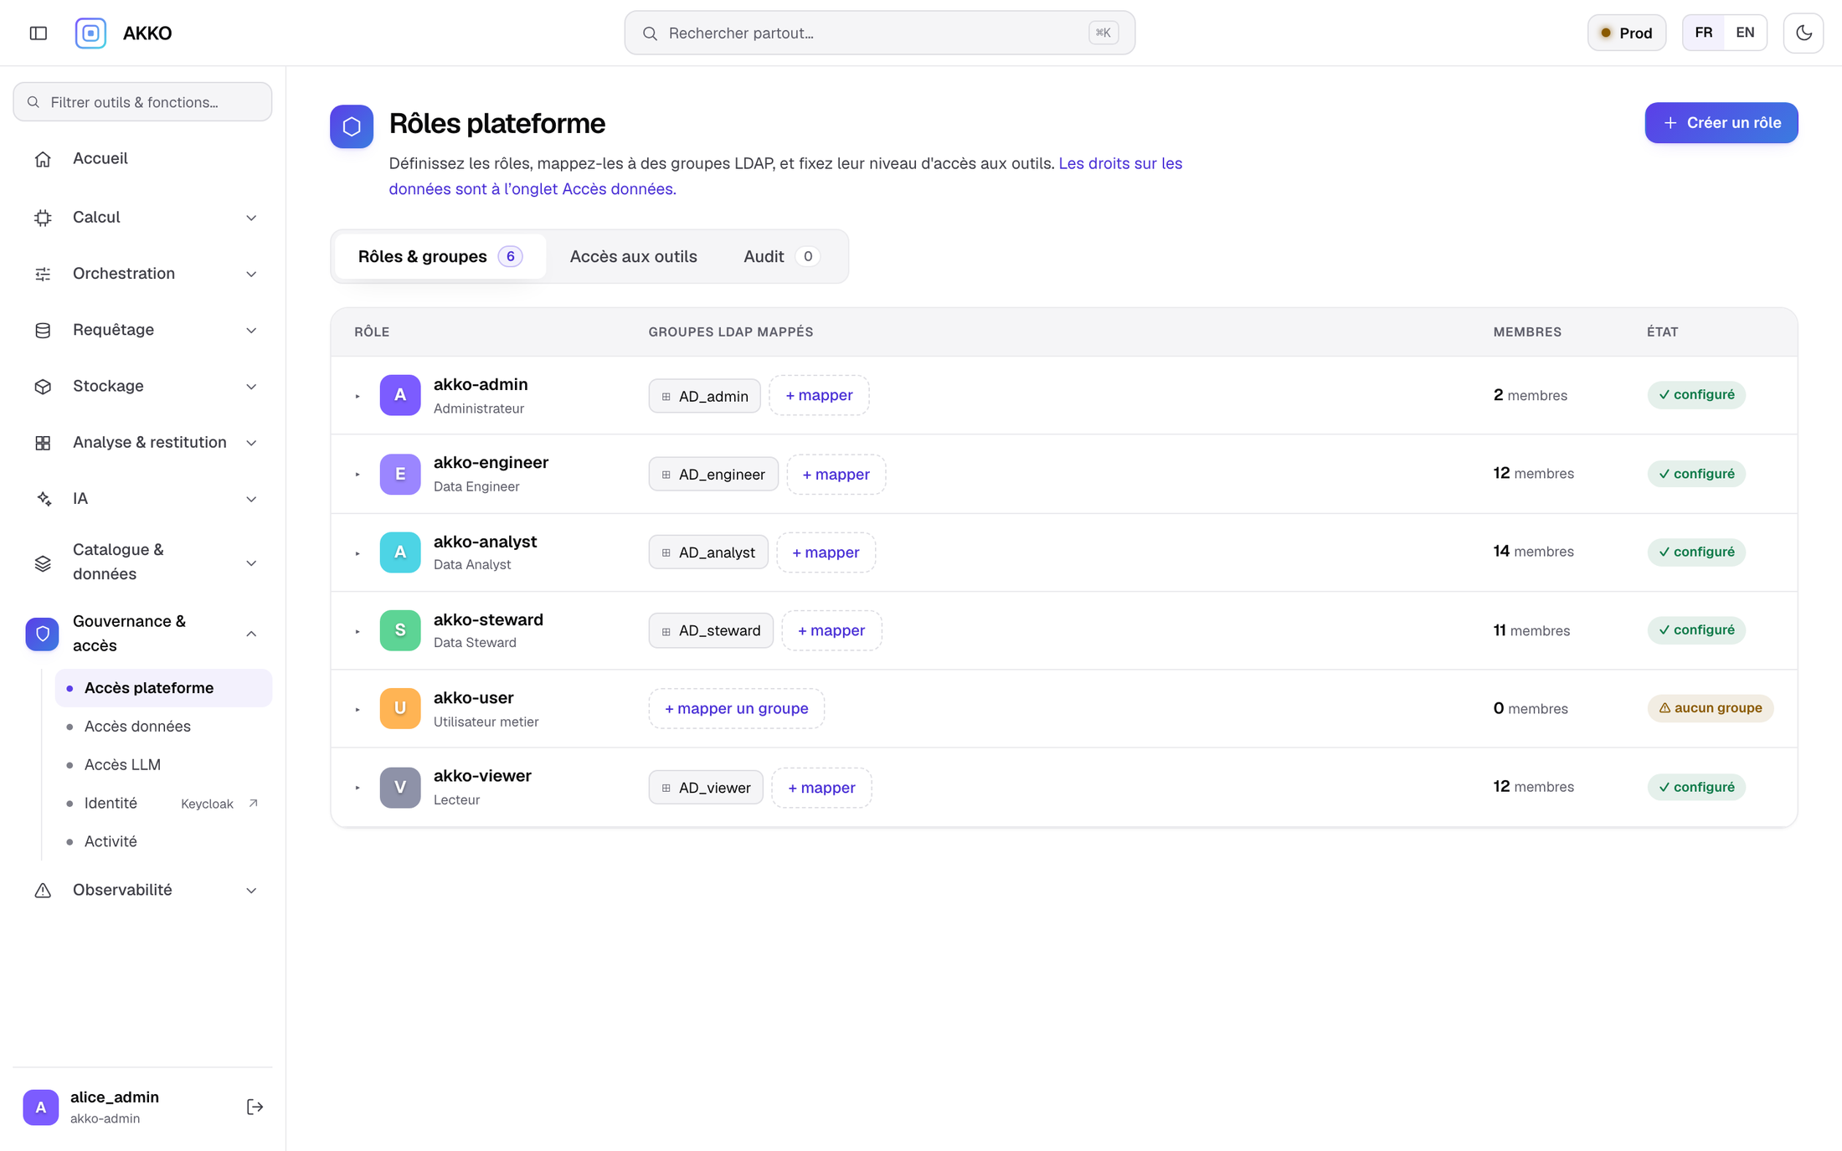Click the Accueil home icon
The image size is (1842, 1151).
tap(43, 158)
